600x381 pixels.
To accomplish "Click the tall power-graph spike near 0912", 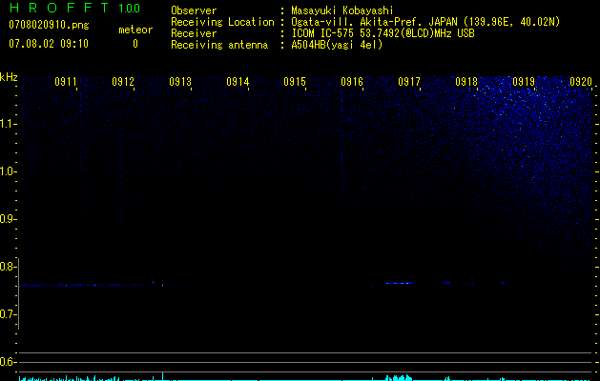I will [x=162, y=376].
